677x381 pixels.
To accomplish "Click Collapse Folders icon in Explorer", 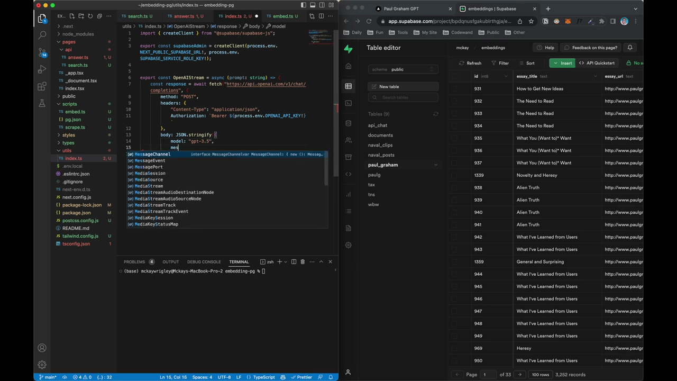I will [99, 16].
